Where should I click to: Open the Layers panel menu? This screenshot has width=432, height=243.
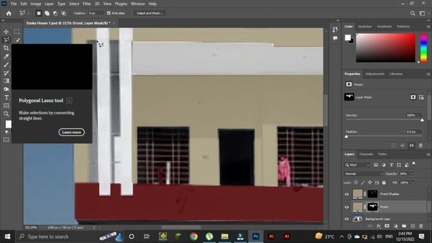(x=428, y=155)
